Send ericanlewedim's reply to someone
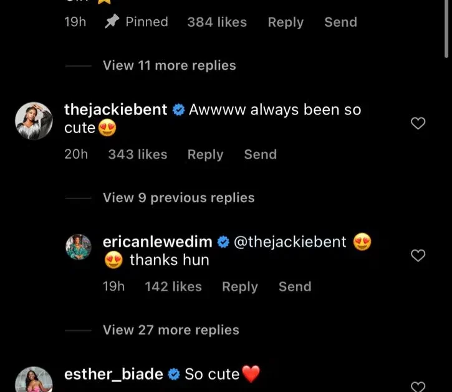The width and height of the screenshot is (452, 392). (295, 287)
